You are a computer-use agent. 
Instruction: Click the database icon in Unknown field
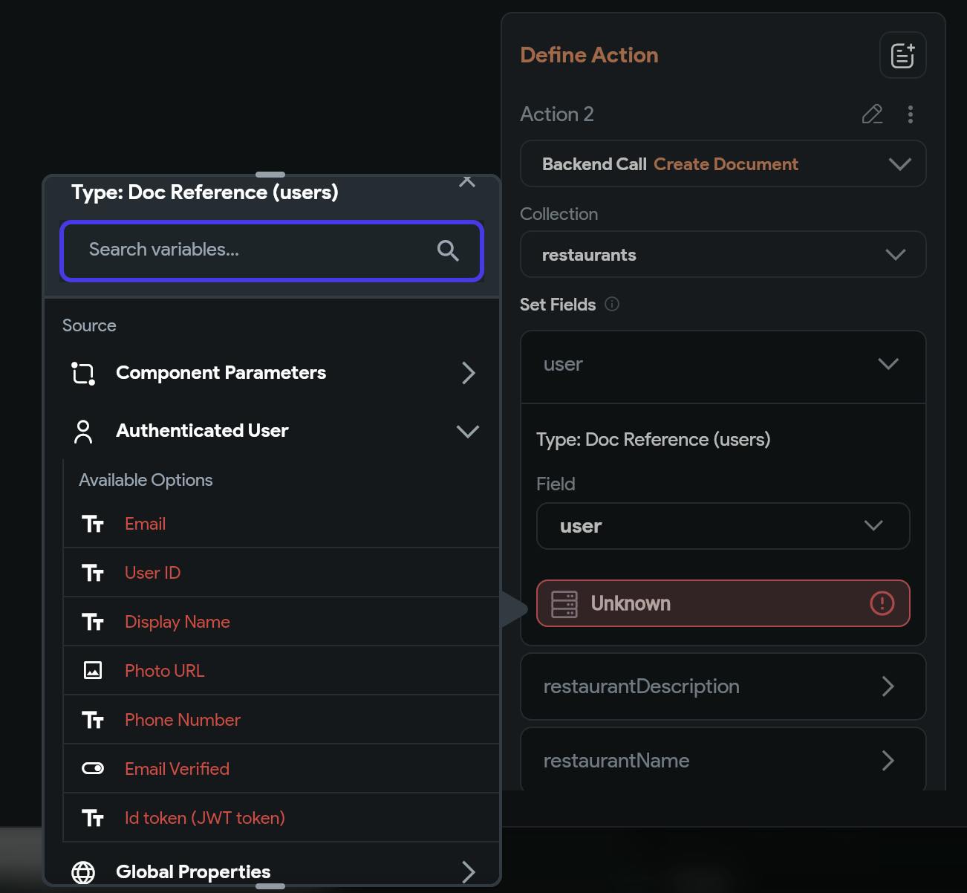click(564, 603)
